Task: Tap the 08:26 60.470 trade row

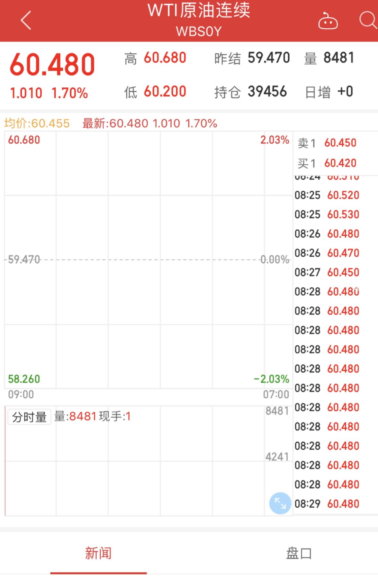Action: pos(327,253)
